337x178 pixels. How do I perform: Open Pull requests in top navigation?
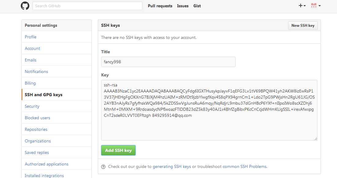160,6
